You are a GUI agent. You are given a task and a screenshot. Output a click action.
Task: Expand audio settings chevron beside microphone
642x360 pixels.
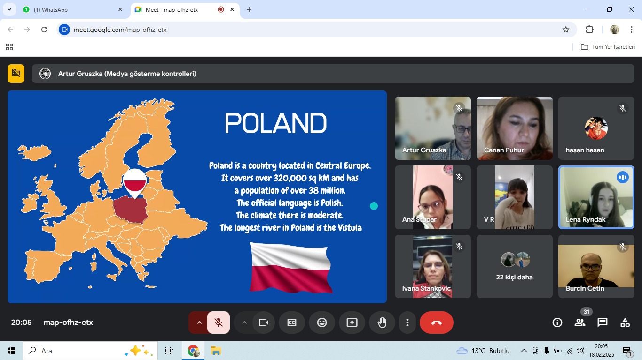(x=199, y=322)
